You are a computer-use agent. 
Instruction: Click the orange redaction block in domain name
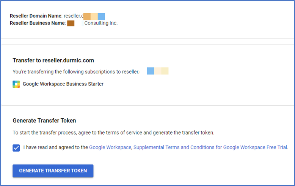[x=87, y=17]
